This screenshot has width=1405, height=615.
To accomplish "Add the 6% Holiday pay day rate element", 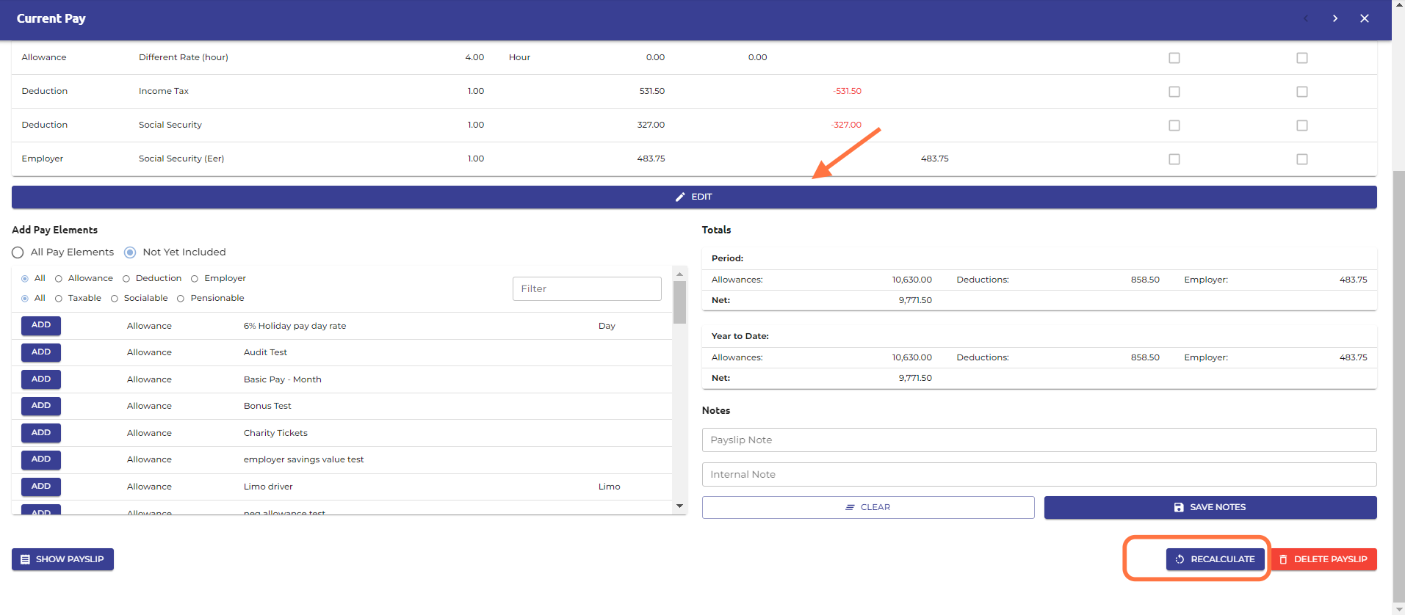I will point(41,325).
